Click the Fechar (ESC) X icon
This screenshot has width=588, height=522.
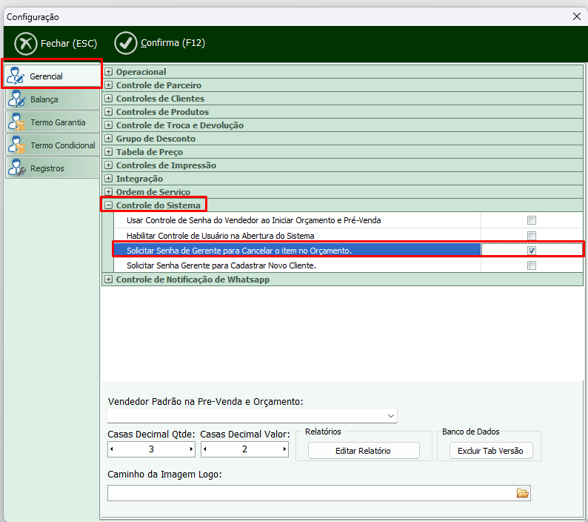click(x=26, y=43)
